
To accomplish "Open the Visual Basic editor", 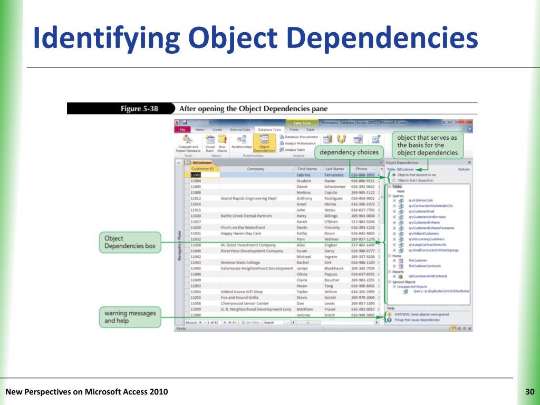I will (x=209, y=143).
